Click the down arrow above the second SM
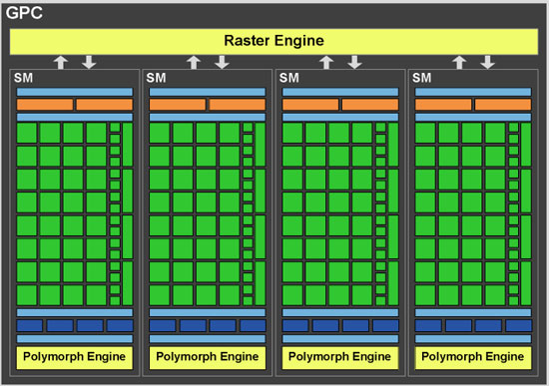Viewport: 549px width, 386px height. coord(222,62)
